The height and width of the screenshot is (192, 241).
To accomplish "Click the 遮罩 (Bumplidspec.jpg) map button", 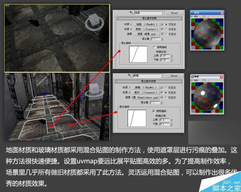I will pos(145,97).
